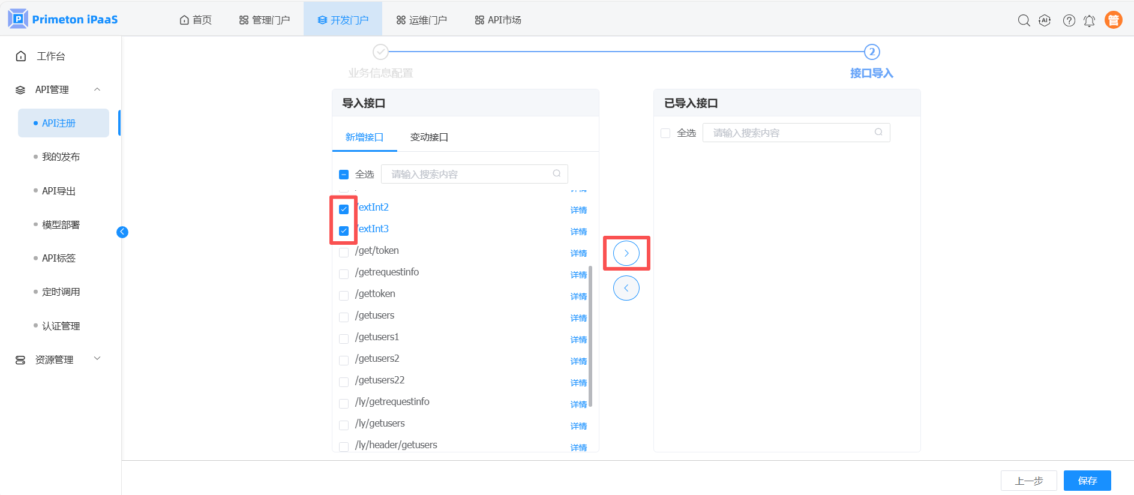1134x495 pixels.
Task: Move selected interfaces right with arrow button
Action: [626, 253]
